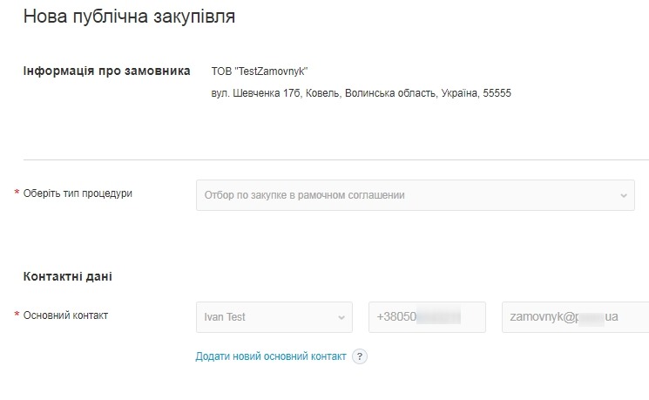The height and width of the screenshot is (400, 649).
Task: Click the 'Основний контакт' field label
Action: [x=65, y=315]
